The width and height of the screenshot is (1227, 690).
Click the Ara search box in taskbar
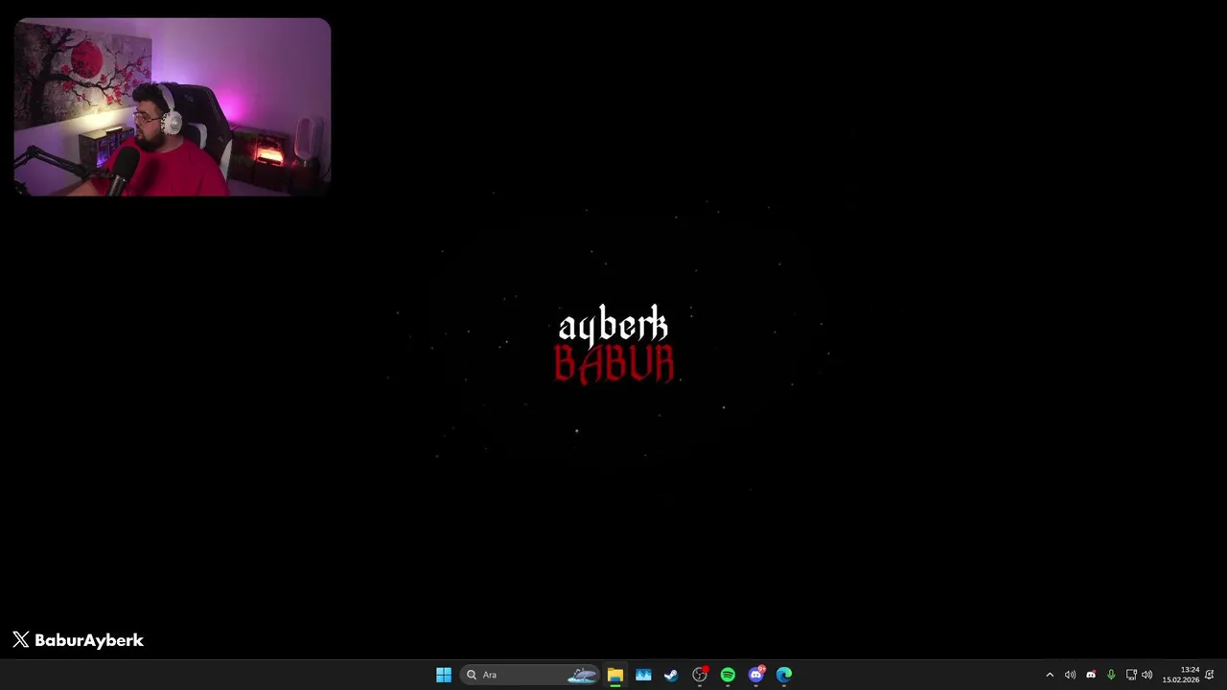pyautogui.click(x=530, y=675)
